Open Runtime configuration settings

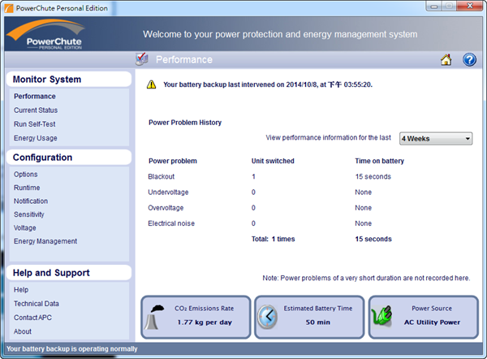pyautogui.click(x=27, y=188)
